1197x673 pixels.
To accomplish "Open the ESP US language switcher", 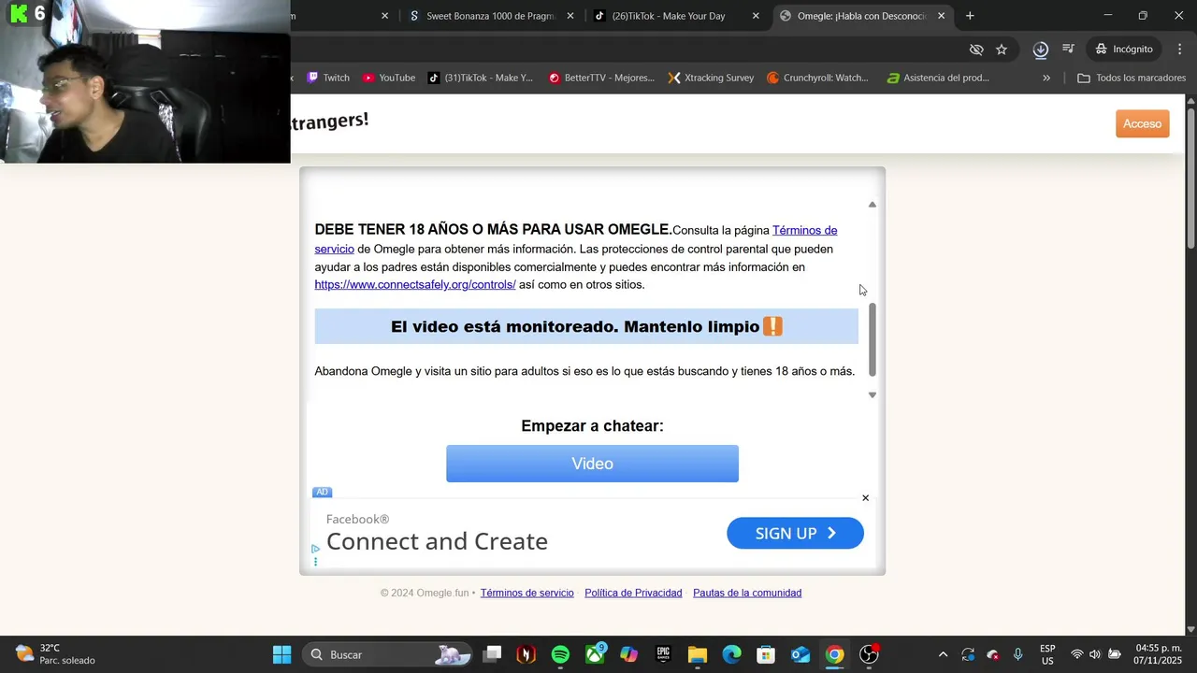I will [x=1047, y=654].
